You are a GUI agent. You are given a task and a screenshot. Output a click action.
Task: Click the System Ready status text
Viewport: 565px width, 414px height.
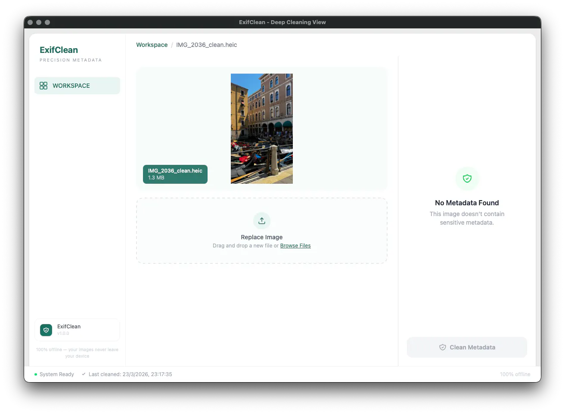57,374
